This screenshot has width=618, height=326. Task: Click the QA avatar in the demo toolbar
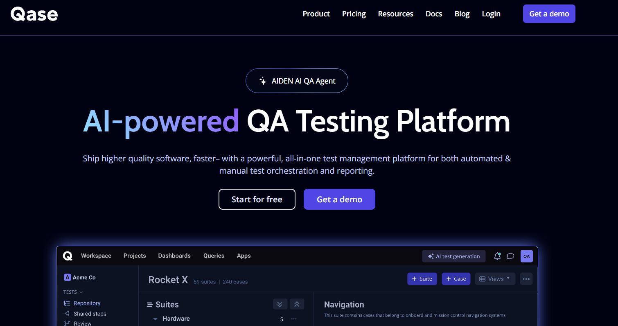pyautogui.click(x=527, y=256)
